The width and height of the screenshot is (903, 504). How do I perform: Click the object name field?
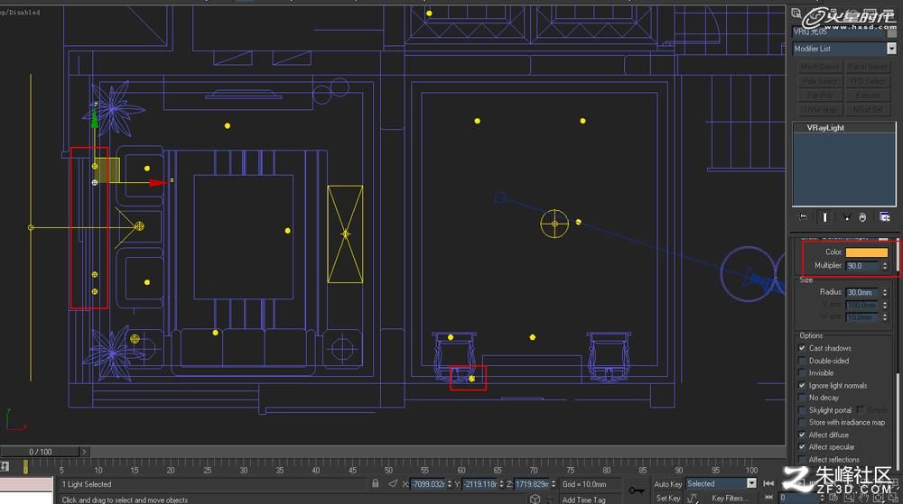pyautogui.click(x=839, y=32)
